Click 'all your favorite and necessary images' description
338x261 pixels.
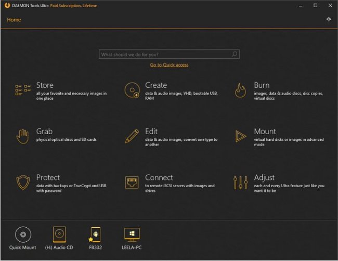click(x=71, y=96)
